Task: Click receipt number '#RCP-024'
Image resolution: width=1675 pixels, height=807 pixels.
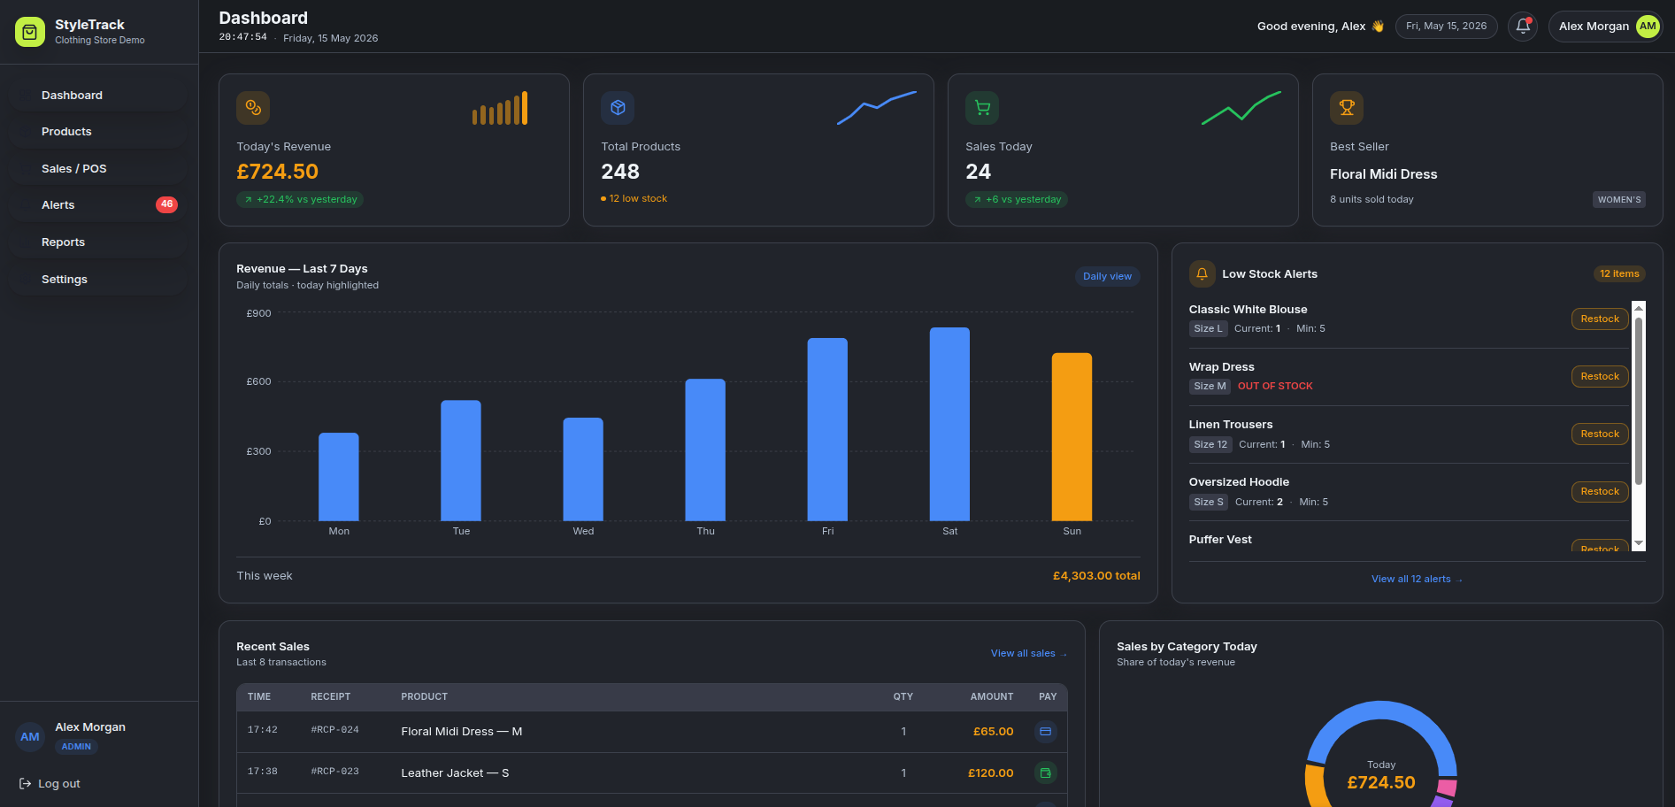Action: coord(334,731)
